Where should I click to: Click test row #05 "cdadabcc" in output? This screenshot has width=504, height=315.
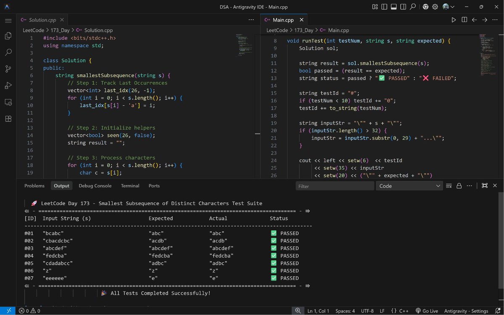pos(162,263)
